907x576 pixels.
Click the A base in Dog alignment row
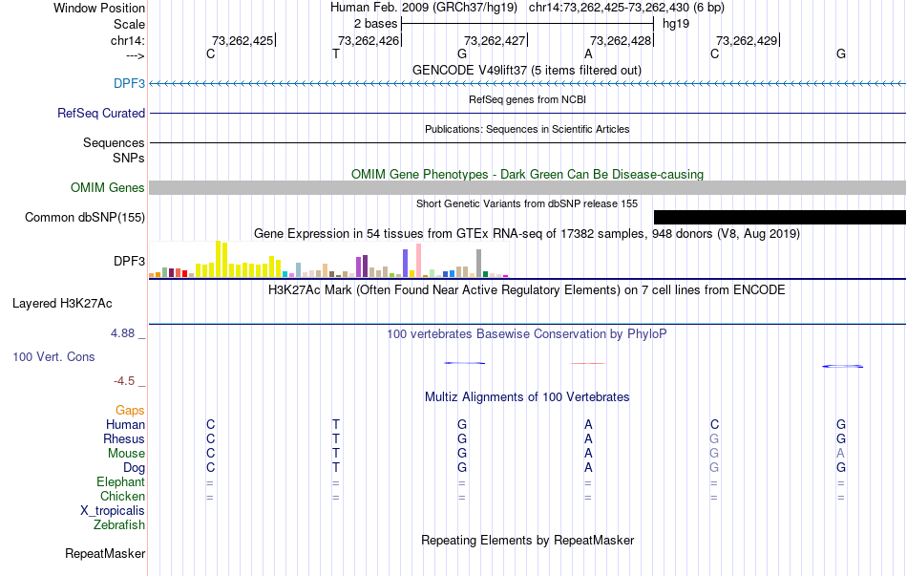pos(588,467)
